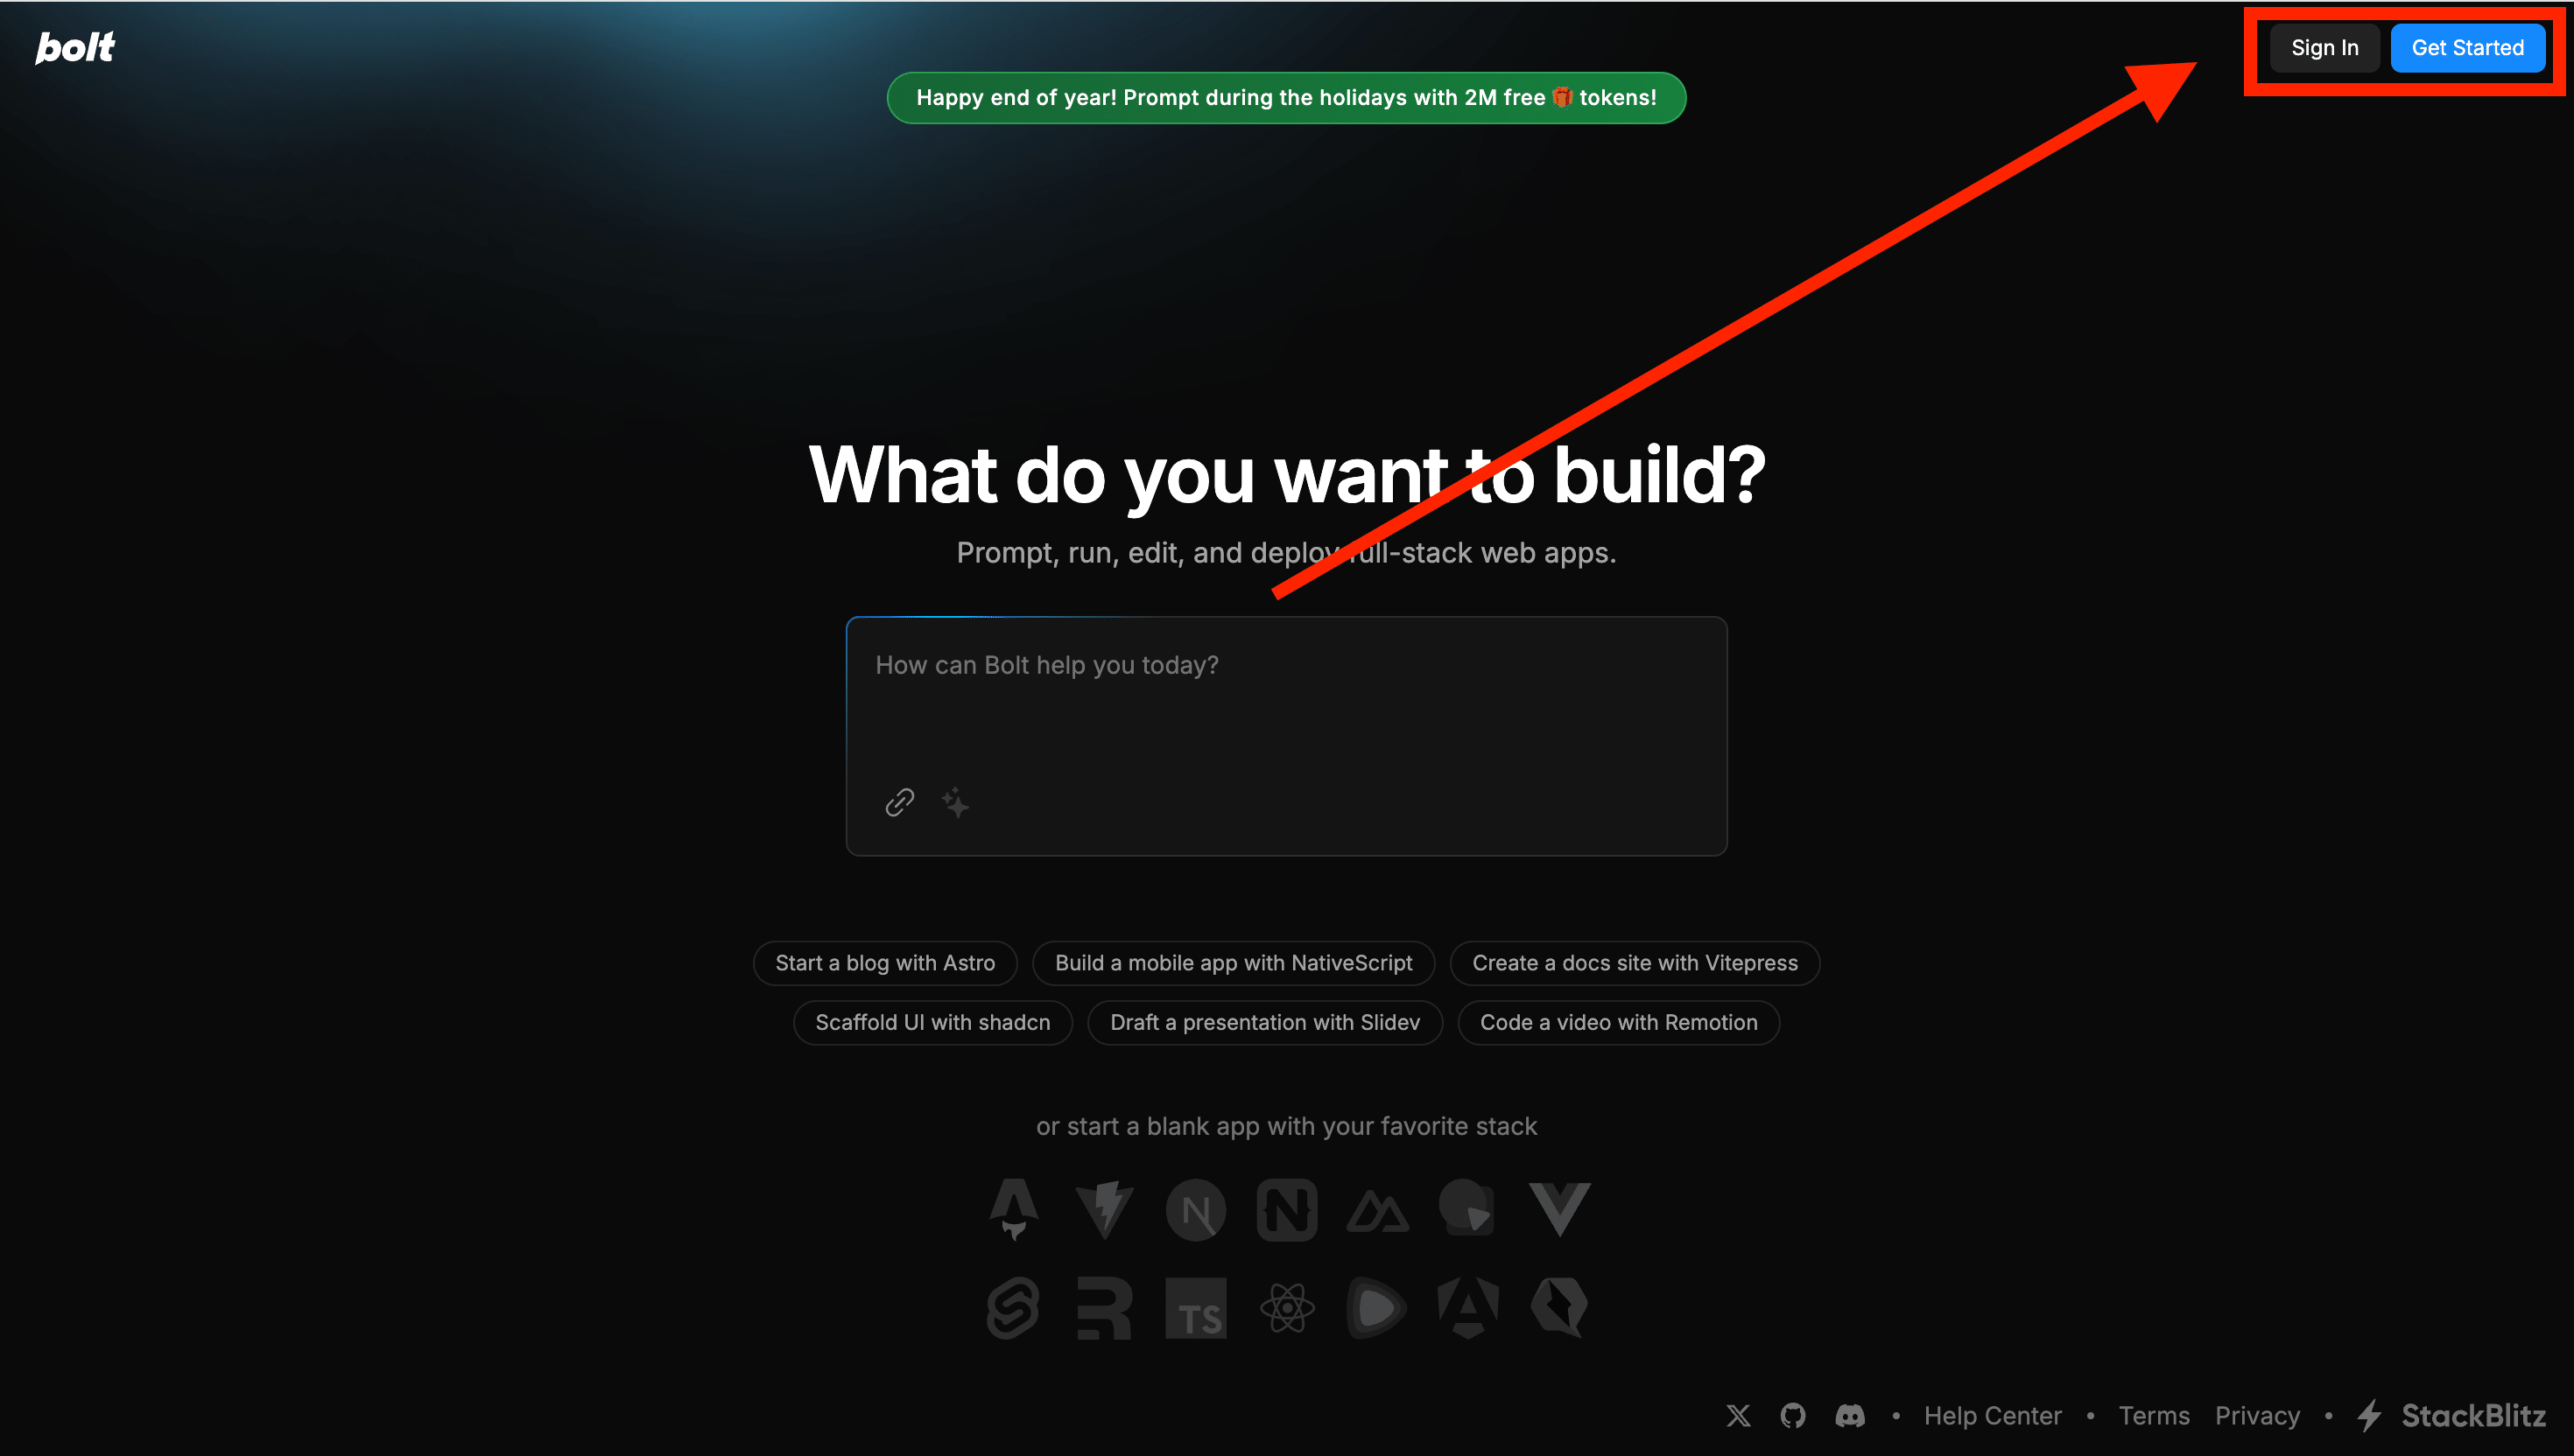
Task: Click the attach link icon in prompt box
Action: 899,802
